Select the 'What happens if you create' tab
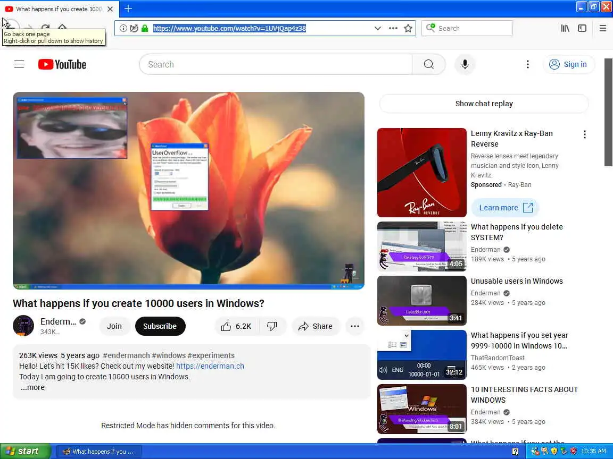Image resolution: width=613 pixels, height=459 pixels. 59,8
